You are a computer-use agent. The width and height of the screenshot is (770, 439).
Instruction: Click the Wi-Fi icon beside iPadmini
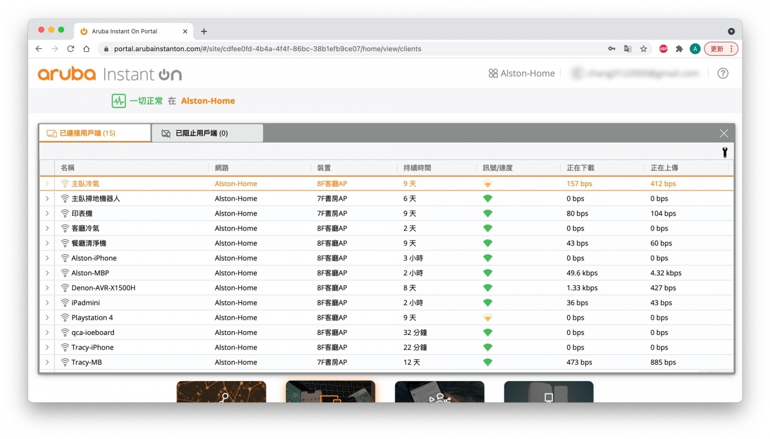(x=65, y=303)
